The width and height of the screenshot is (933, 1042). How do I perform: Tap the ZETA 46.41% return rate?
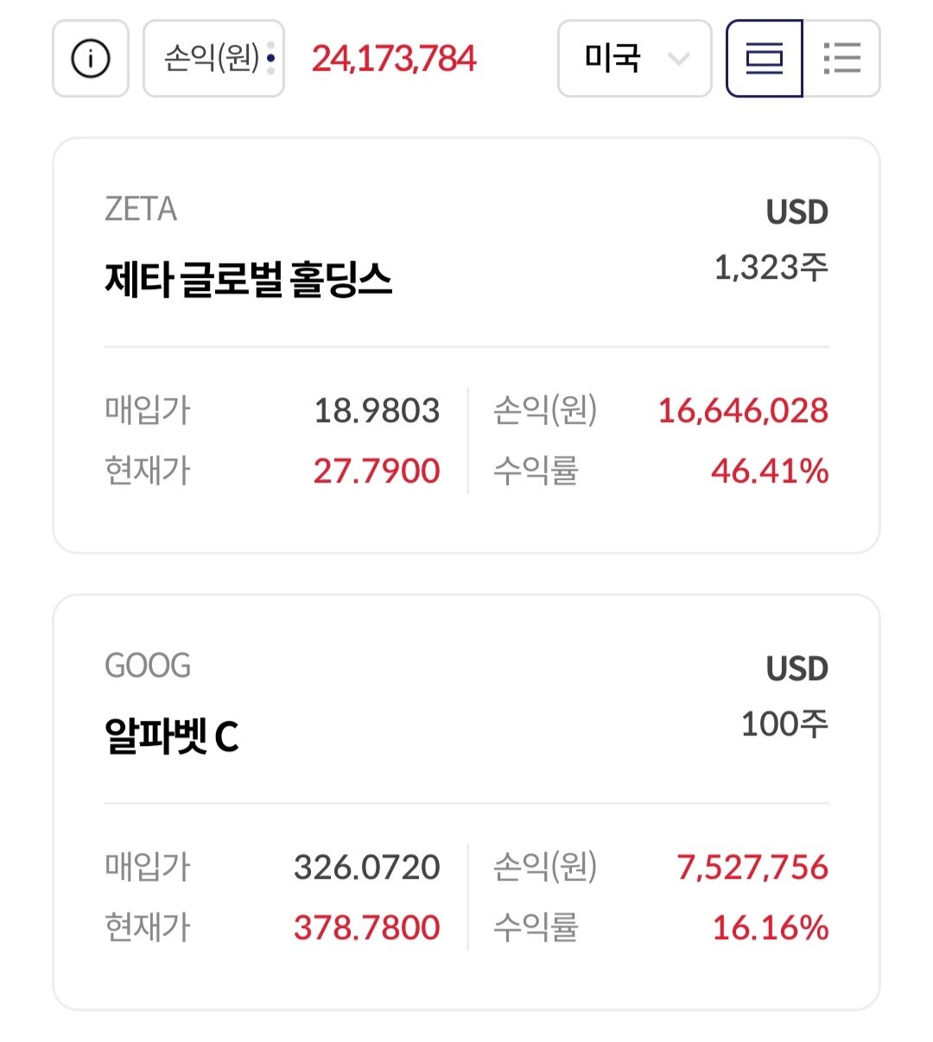point(770,471)
